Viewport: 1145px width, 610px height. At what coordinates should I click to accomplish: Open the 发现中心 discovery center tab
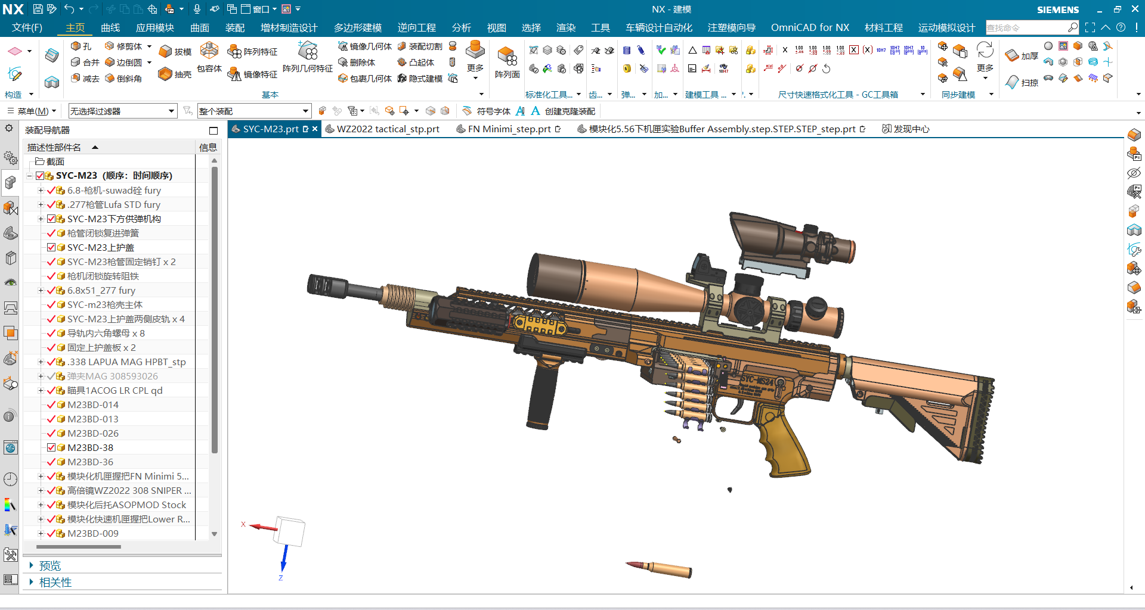tap(906, 129)
